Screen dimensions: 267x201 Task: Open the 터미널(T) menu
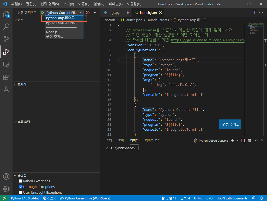116,4
